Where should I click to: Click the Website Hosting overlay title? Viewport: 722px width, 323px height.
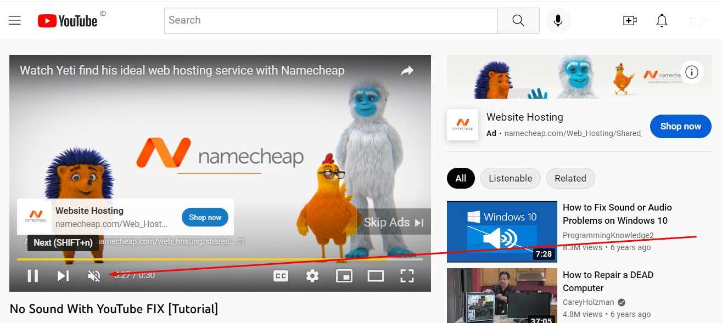tap(89, 211)
